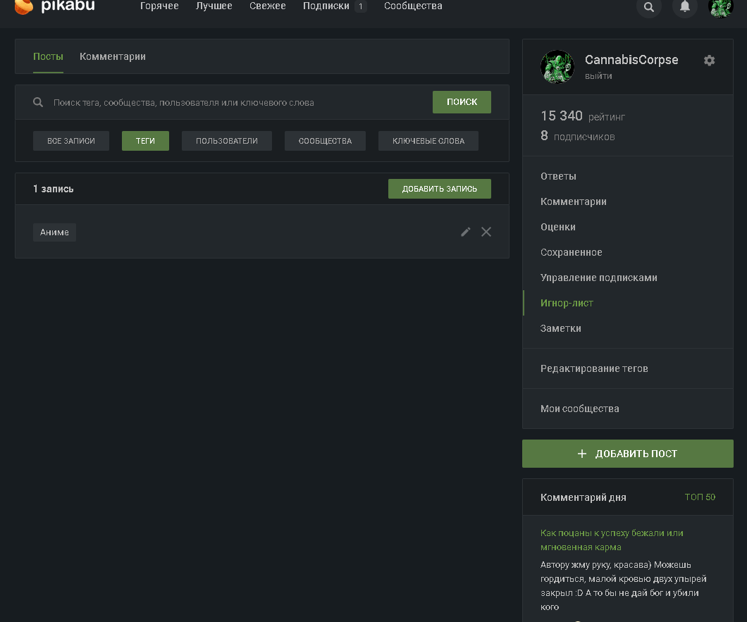Edit the Аниме entry with pencil icon

(465, 232)
